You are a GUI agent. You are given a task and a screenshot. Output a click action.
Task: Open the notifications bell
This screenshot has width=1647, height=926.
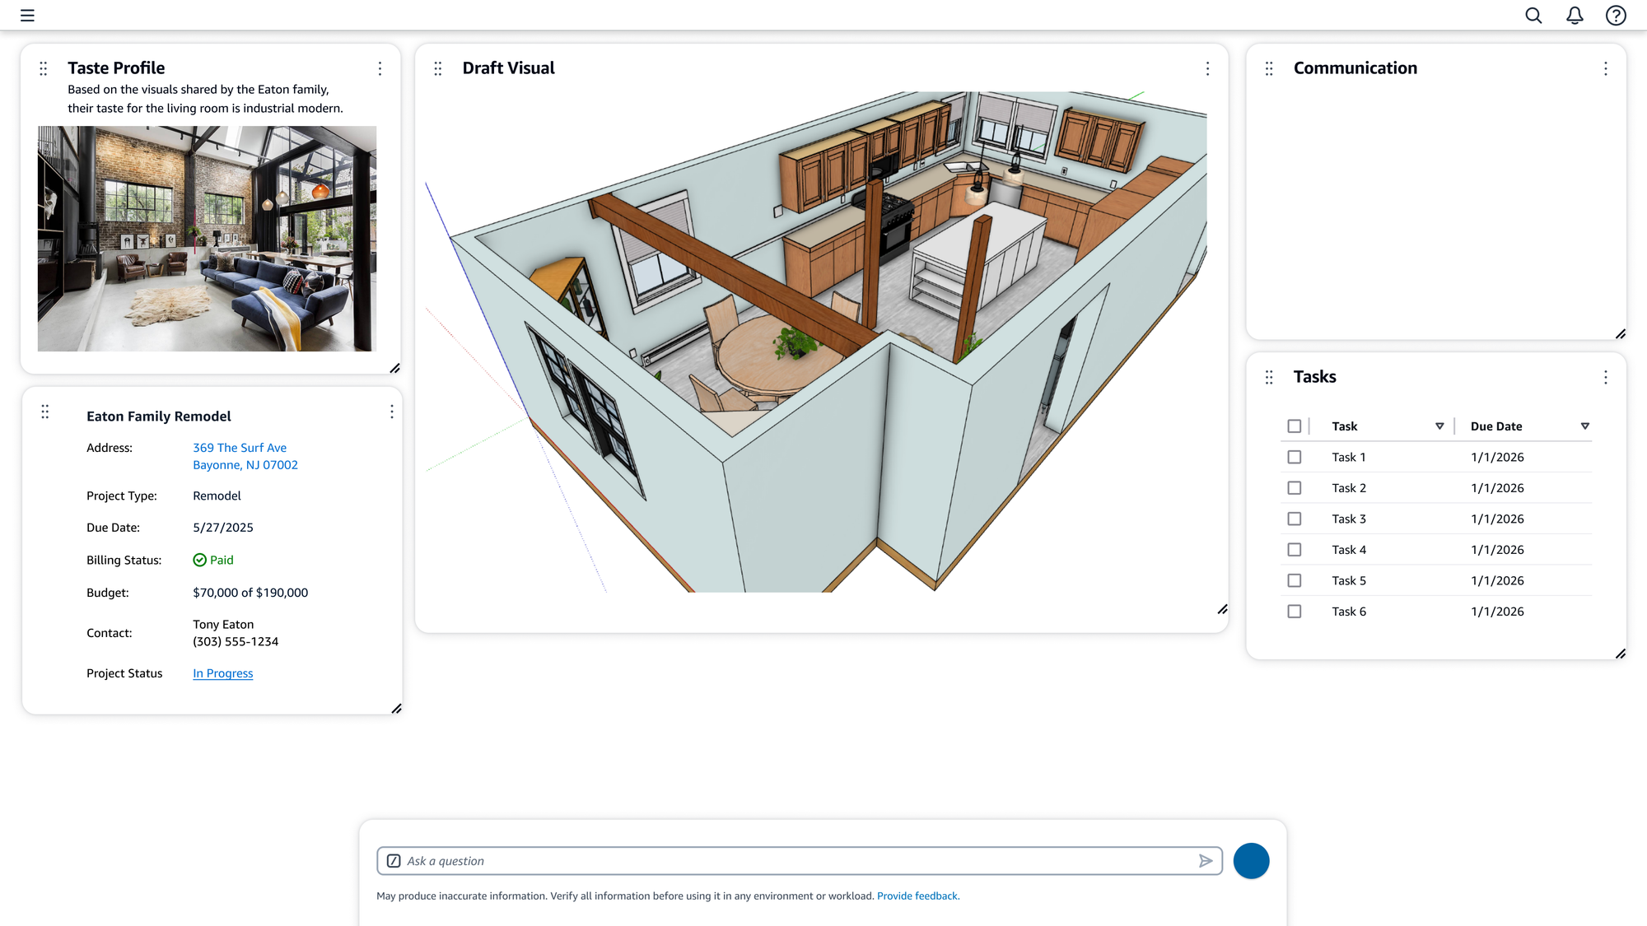coord(1575,15)
